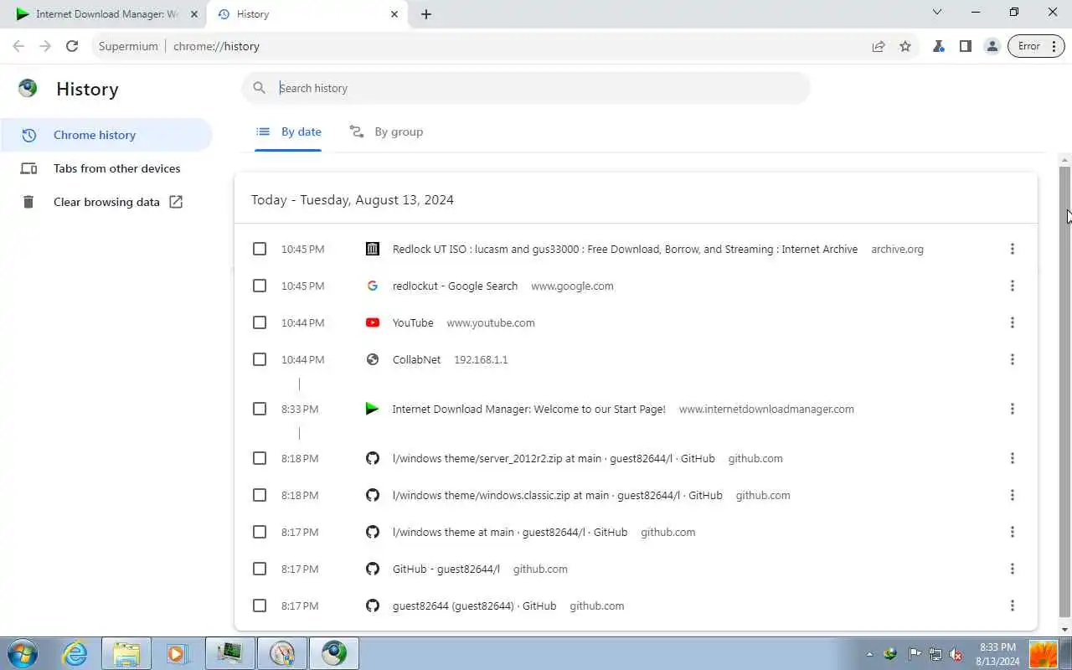Viewport: 1072px width, 670px height.
Task: Check the redlockut Google Search entry
Action: pyautogui.click(x=260, y=286)
